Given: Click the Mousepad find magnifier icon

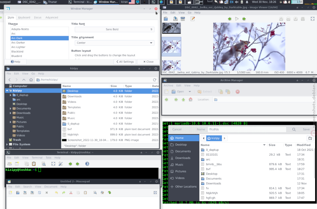Looking at the screenshot, I should [95, 193].
